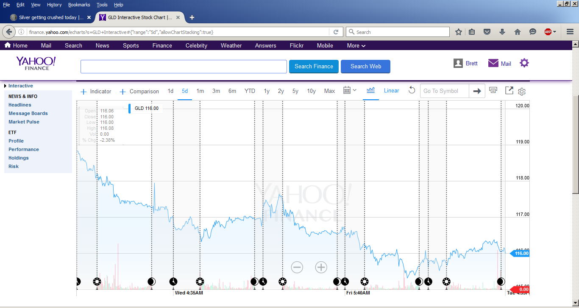
Task: Add an Indicator to the chart
Action: (x=96, y=91)
